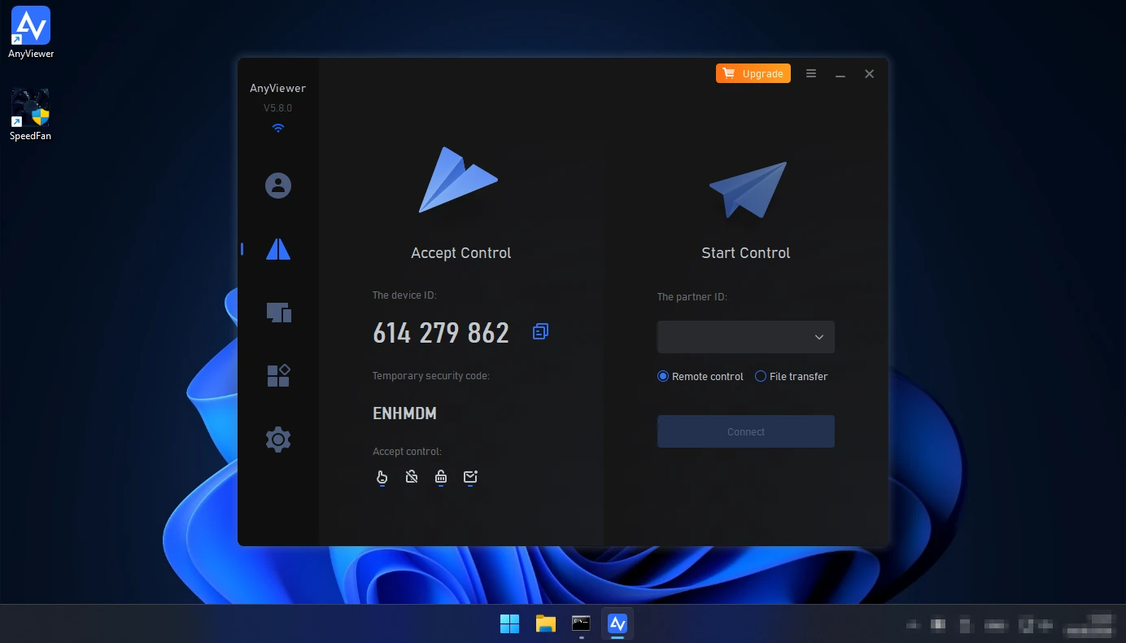The width and height of the screenshot is (1126, 643).
Task: Toggle the envelope request accept control icon
Action: (470, 478)
